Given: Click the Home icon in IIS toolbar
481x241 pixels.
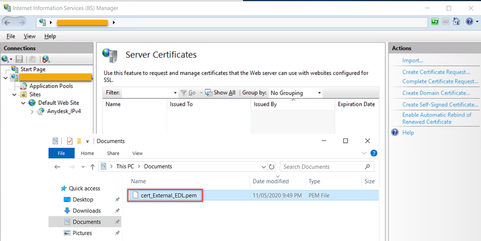Looking at the screenshot, I should [456, 22].
